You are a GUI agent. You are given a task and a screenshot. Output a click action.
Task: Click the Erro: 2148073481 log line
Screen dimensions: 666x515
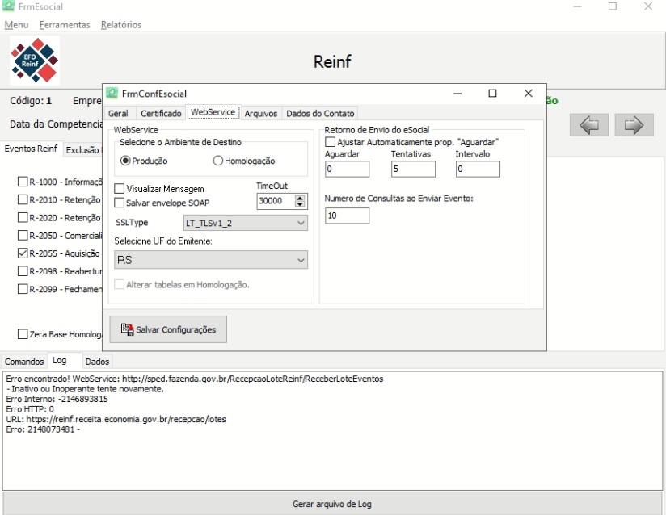coord(43,429)
